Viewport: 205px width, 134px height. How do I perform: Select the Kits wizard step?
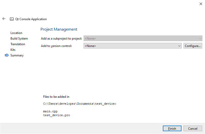click(x=13, y=50)
